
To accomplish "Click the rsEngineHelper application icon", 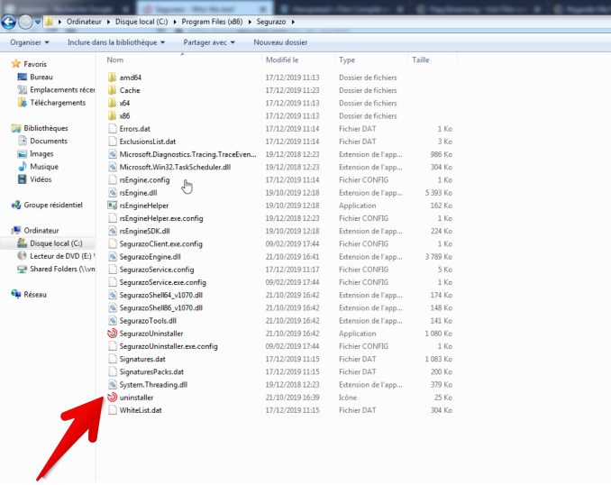I will point(113,206).
